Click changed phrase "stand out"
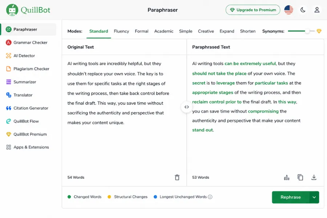Screen dimensions: 327x218 tap(203, 130)
